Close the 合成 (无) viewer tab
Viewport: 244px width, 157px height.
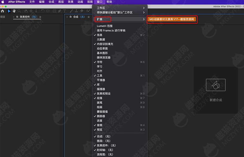(x=67, y=17)
